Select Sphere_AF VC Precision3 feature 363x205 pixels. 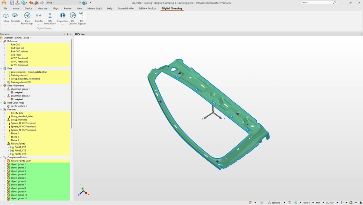(x=23, y=130)
